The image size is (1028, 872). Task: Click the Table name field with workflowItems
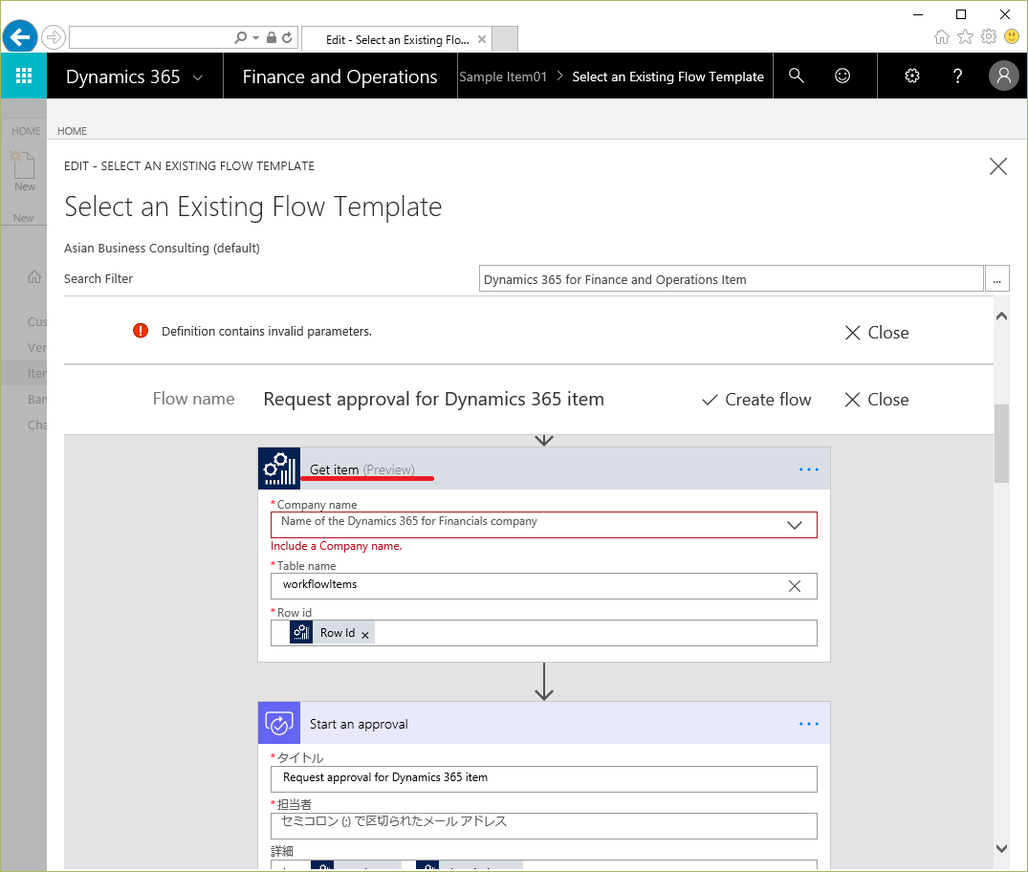point(543,586)
